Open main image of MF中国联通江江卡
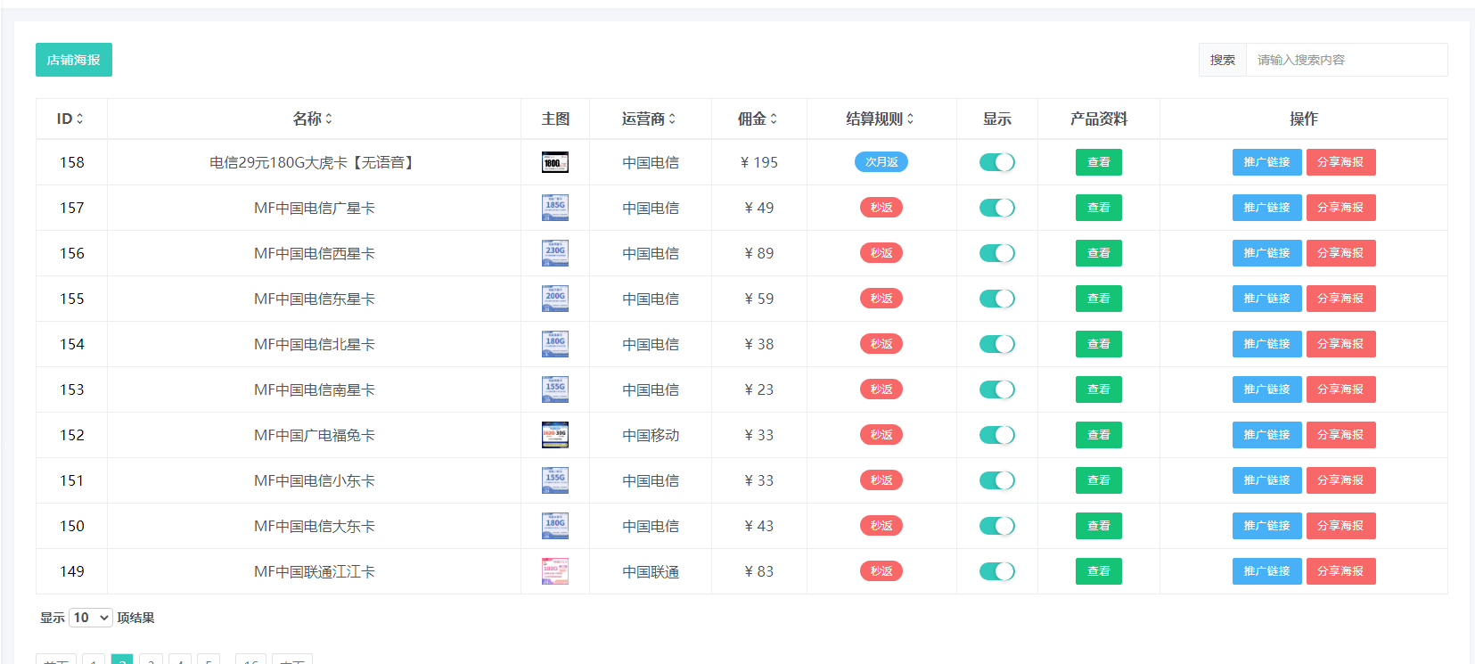Image resolution: width=1475 pixels, height=664 pixels. coord(555,571)
